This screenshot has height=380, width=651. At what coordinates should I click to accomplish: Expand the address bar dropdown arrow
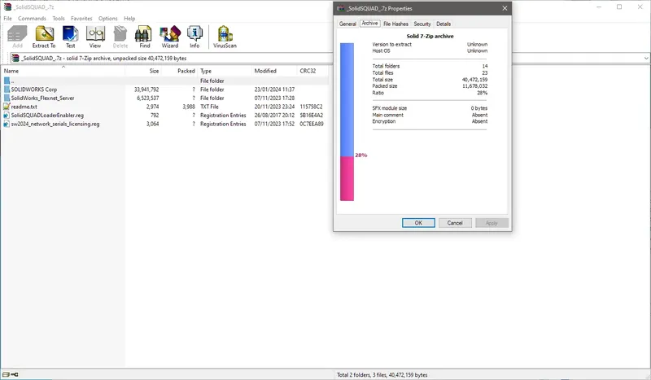pyautogui.click(x=646, y=58)
